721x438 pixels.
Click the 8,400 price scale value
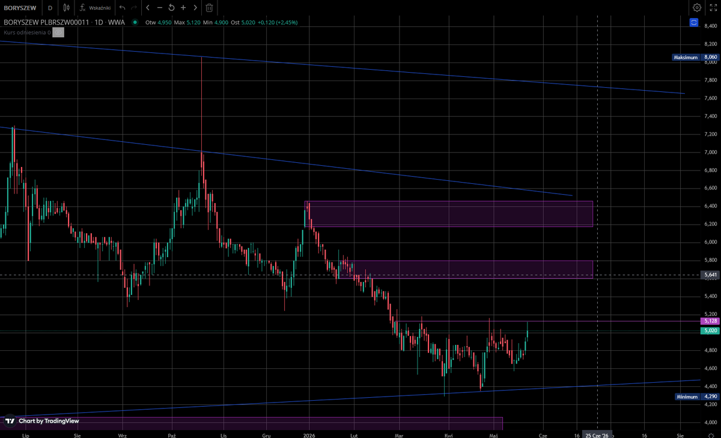tap(711, 26)
